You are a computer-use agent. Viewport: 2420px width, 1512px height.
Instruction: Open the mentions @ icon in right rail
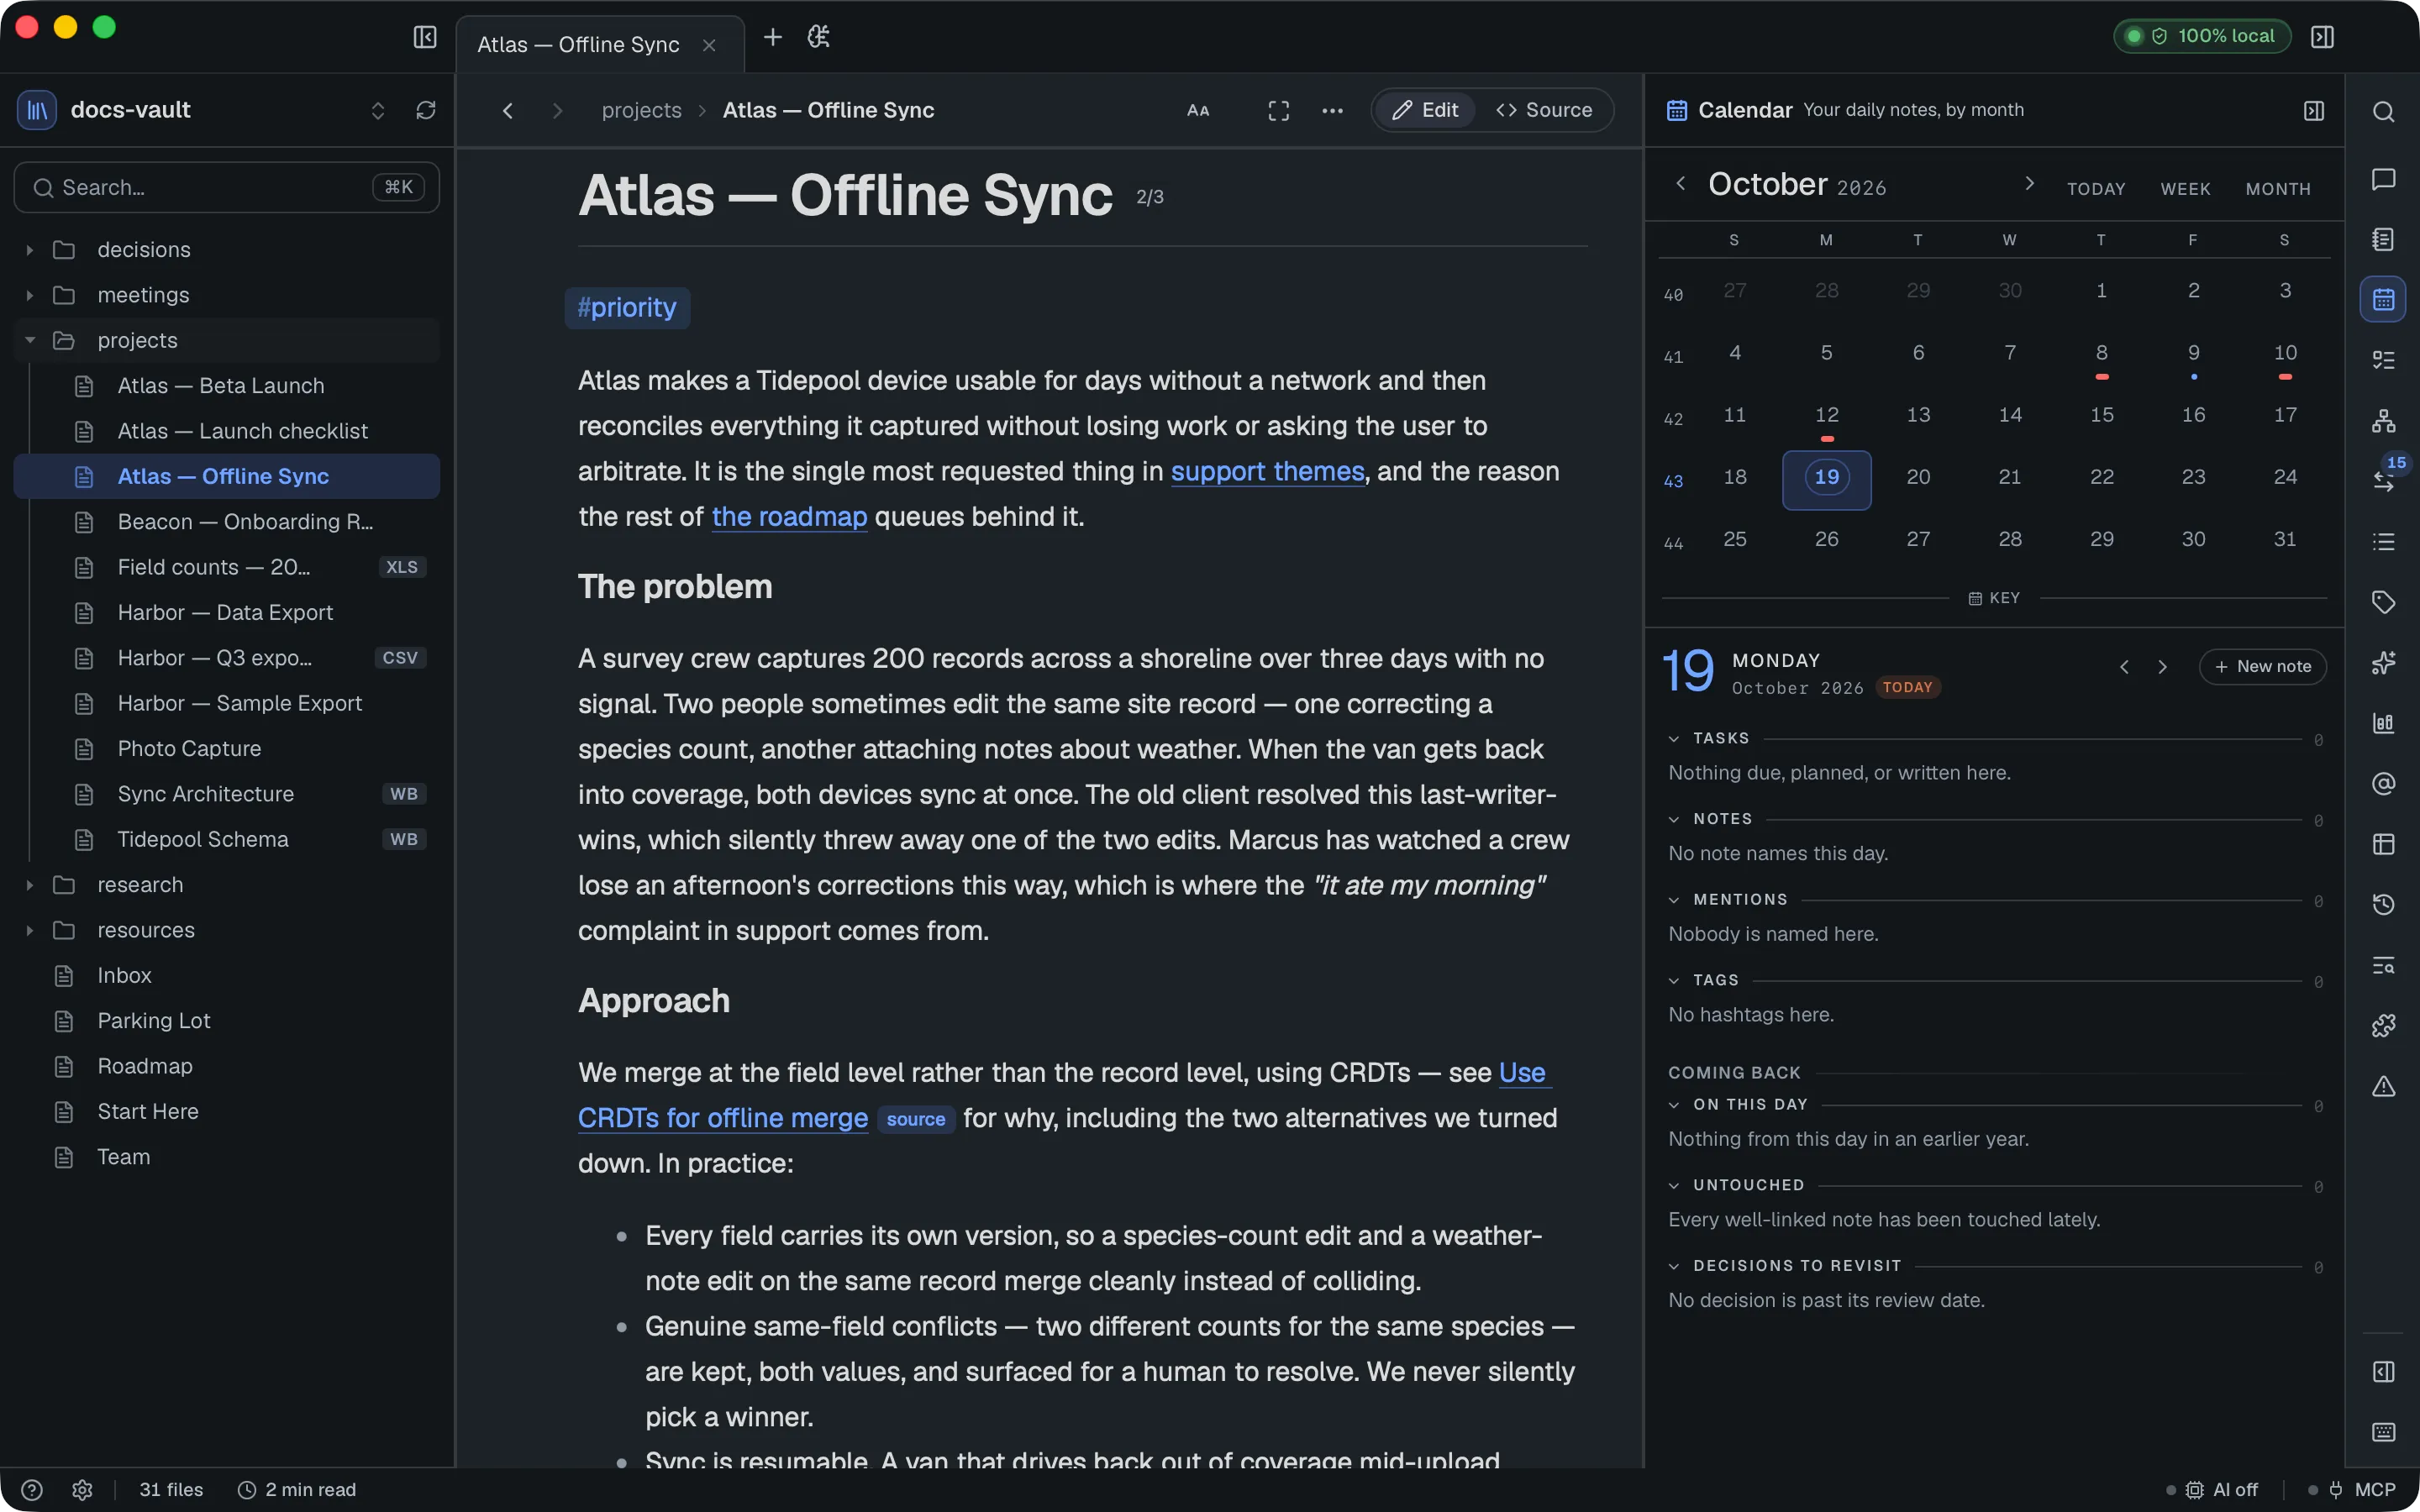coord(2383,783)
